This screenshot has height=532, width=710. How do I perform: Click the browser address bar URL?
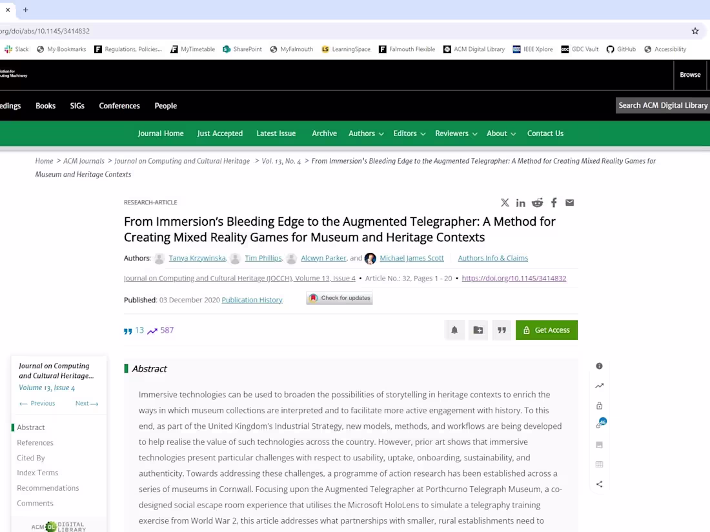(45, 31)
